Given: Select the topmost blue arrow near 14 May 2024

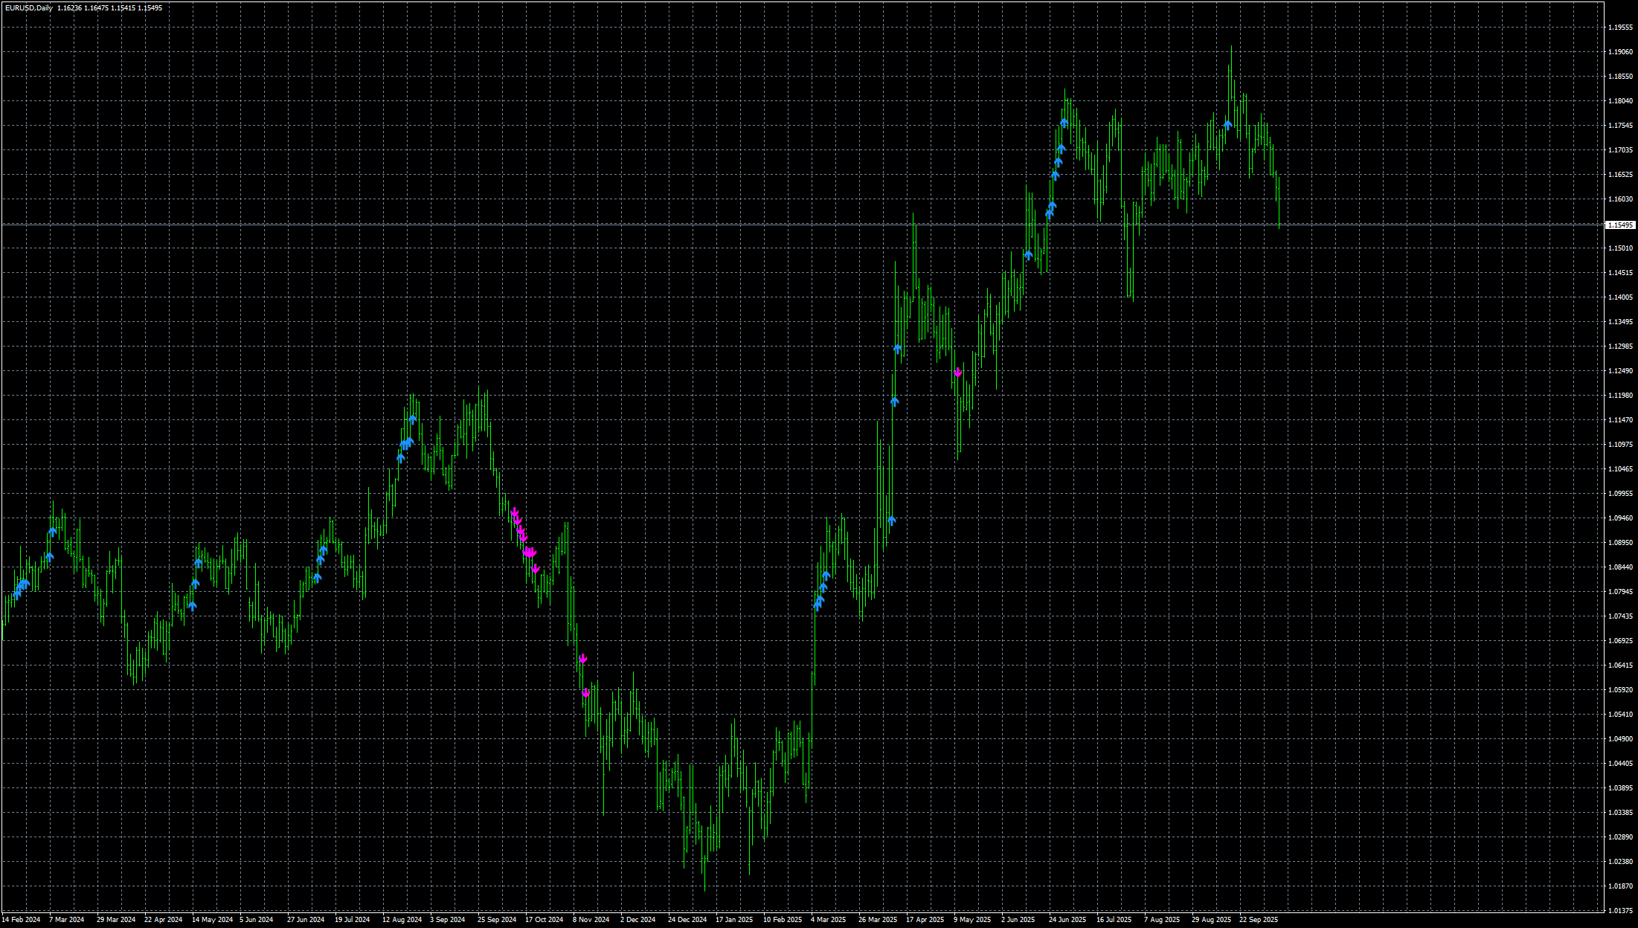Looking at the screenshot, I should [199, 562].
